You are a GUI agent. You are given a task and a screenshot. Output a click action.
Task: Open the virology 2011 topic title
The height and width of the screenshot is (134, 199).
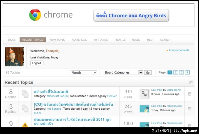coord(72,121)
